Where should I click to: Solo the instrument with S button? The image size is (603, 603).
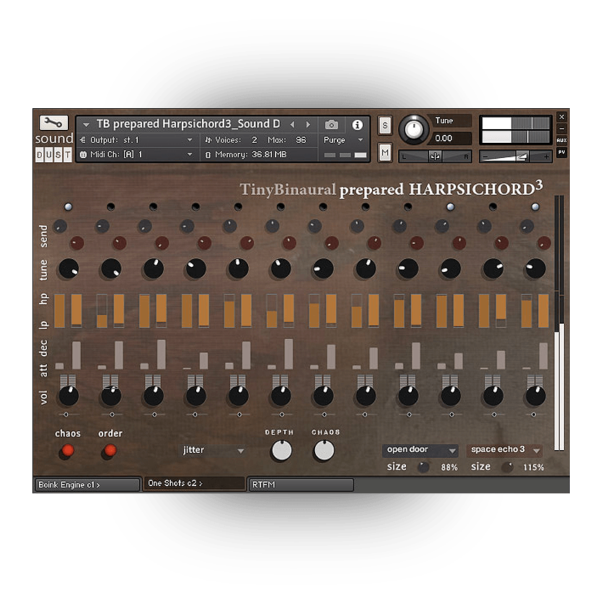(384, 126)
